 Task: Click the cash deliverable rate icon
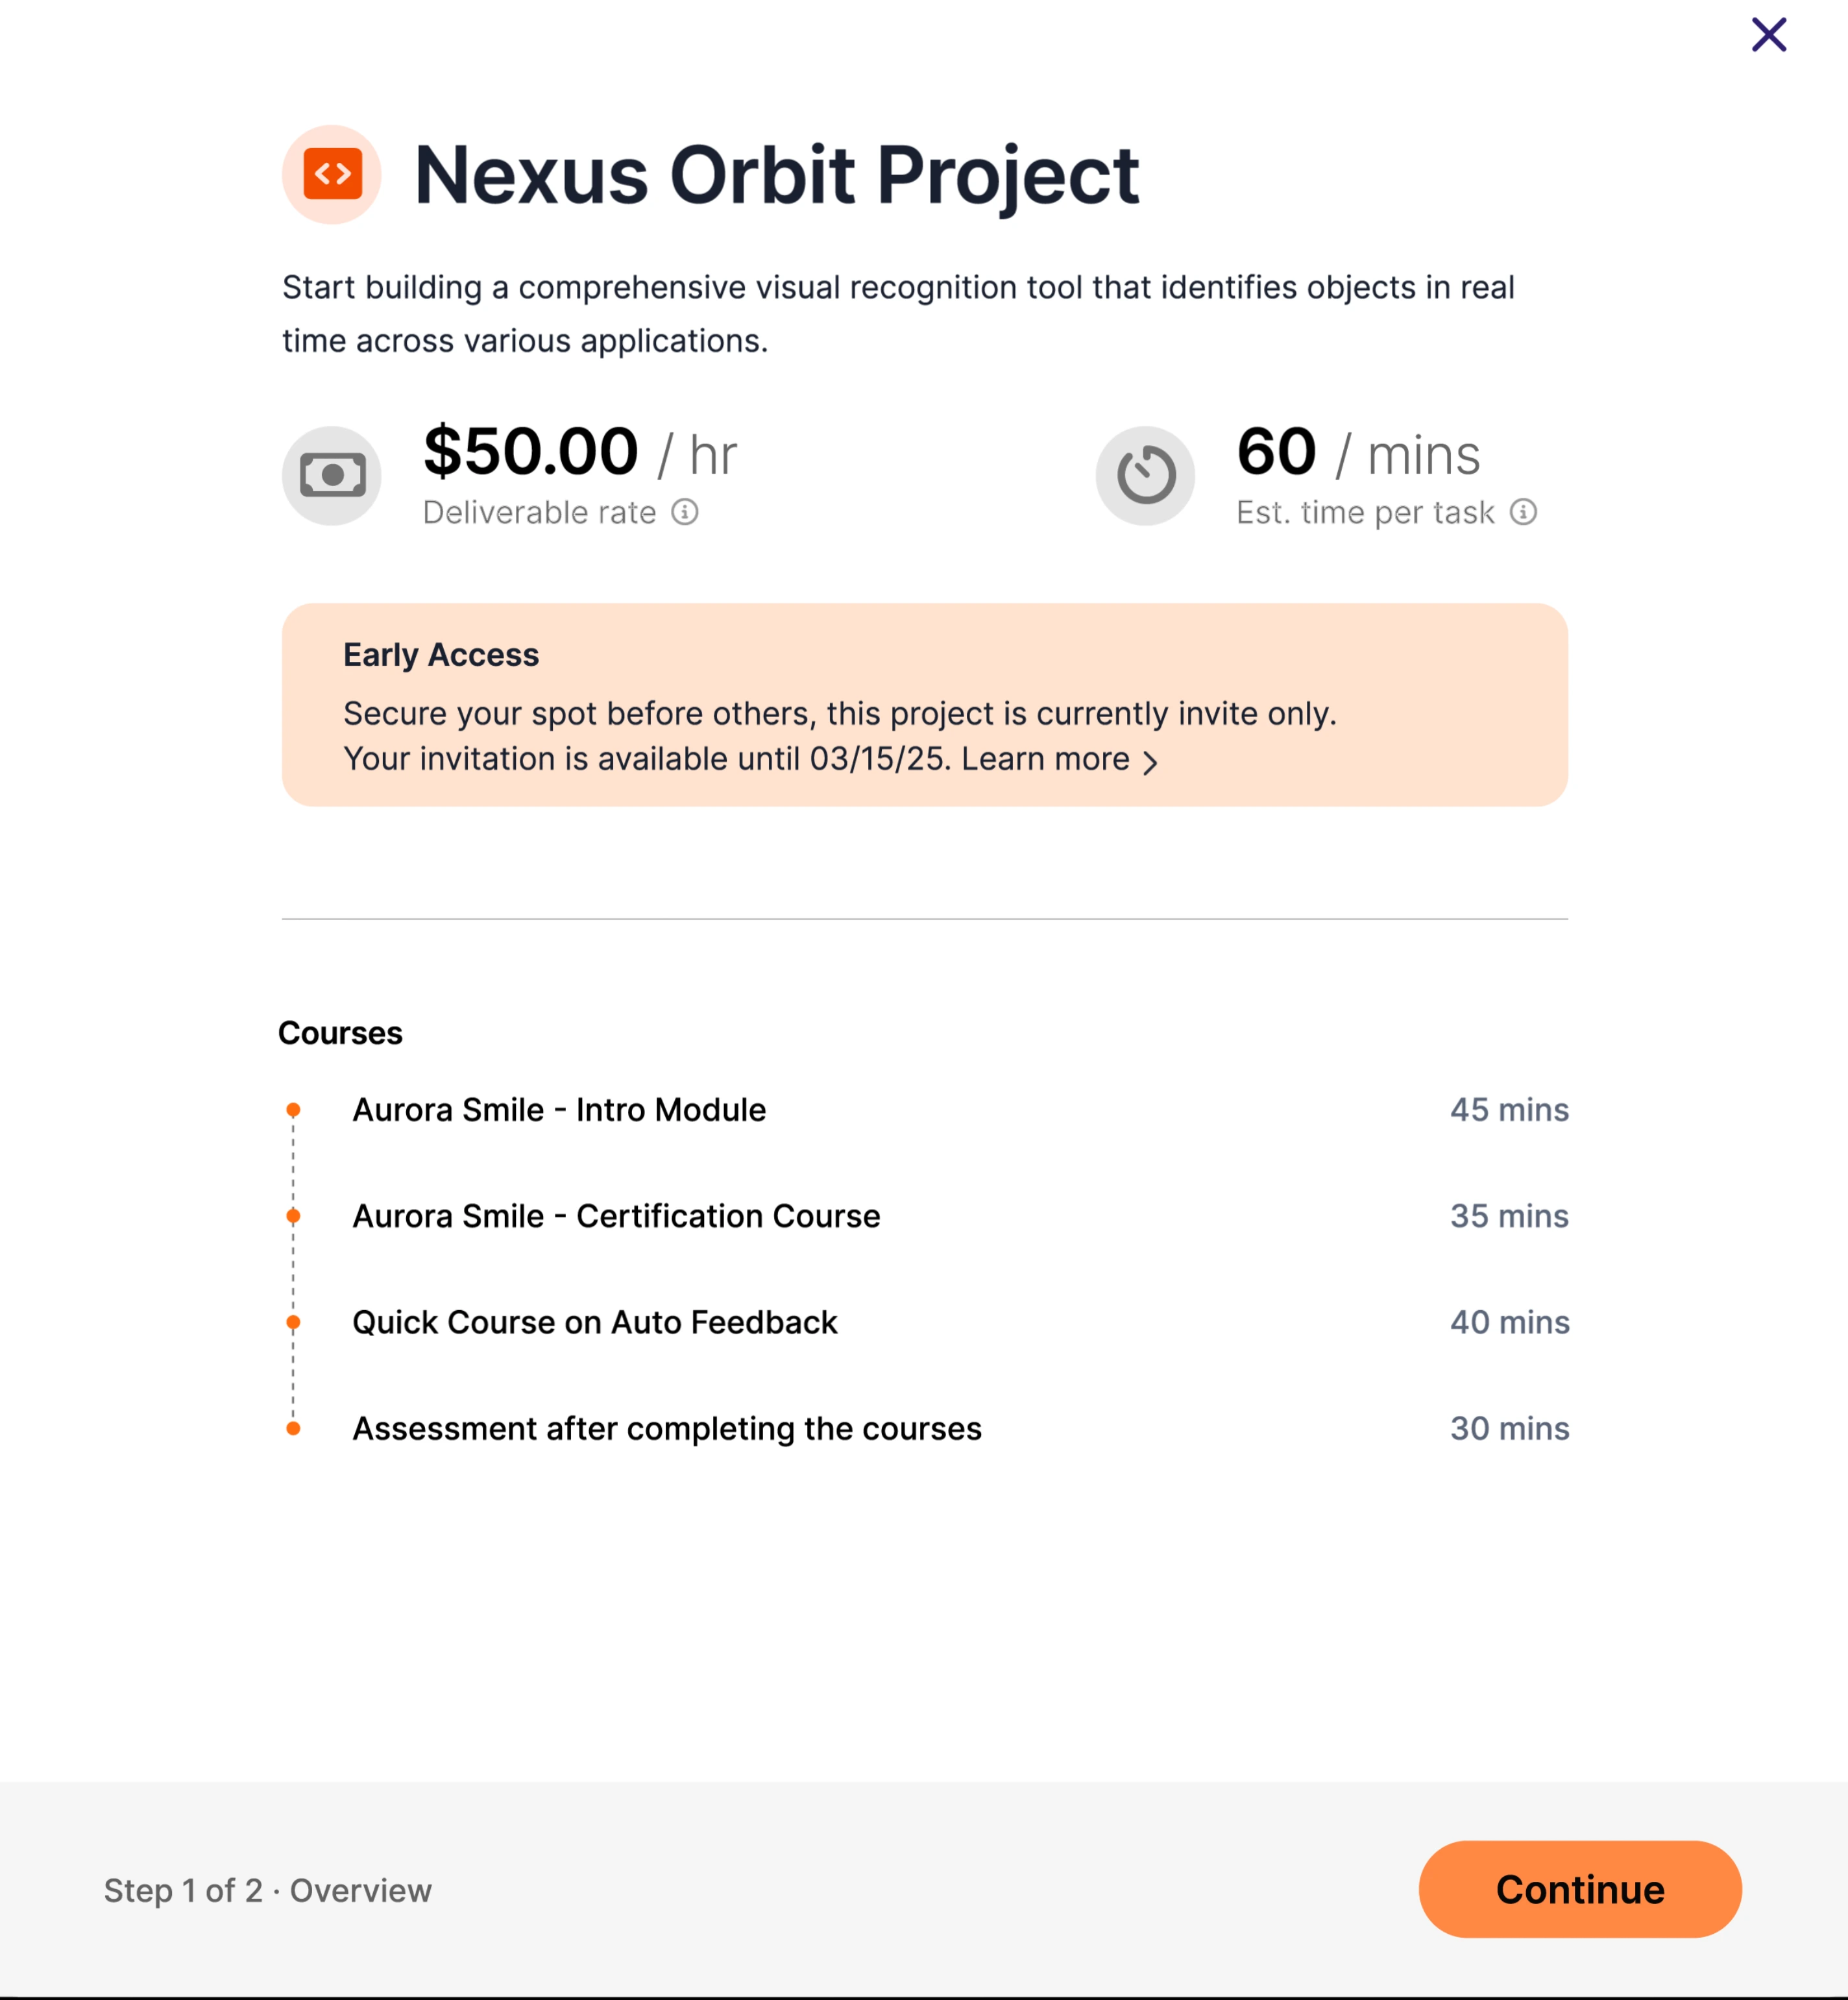[x=332, y=475]
